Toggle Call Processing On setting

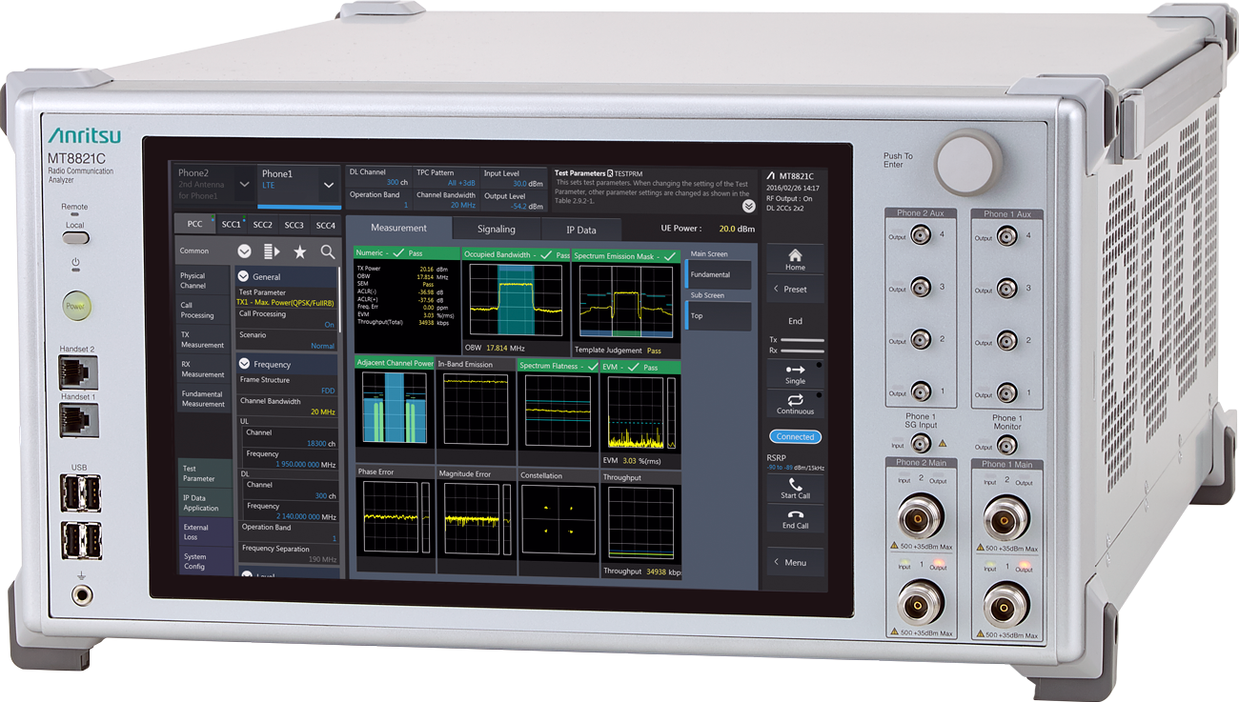286,319
